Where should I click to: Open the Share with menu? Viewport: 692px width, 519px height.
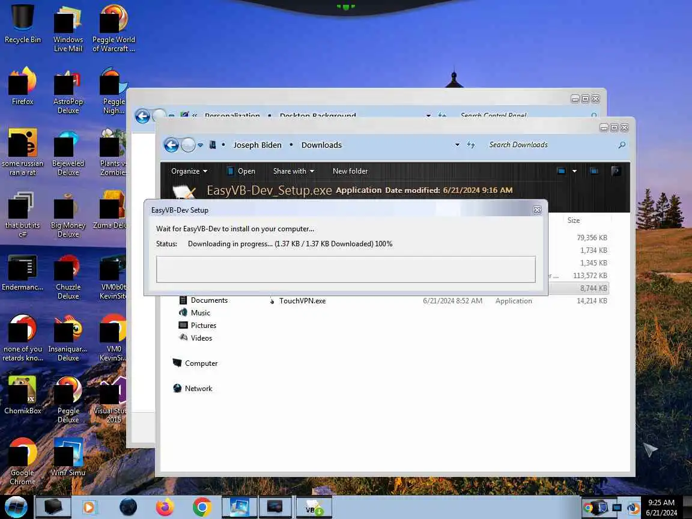294,171
